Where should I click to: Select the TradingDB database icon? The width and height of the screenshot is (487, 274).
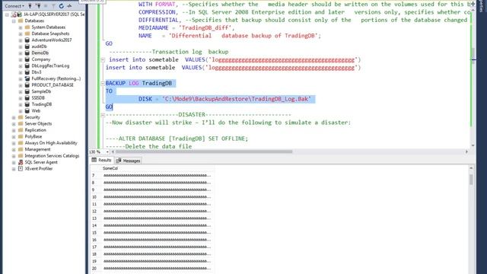pos(27,104)
